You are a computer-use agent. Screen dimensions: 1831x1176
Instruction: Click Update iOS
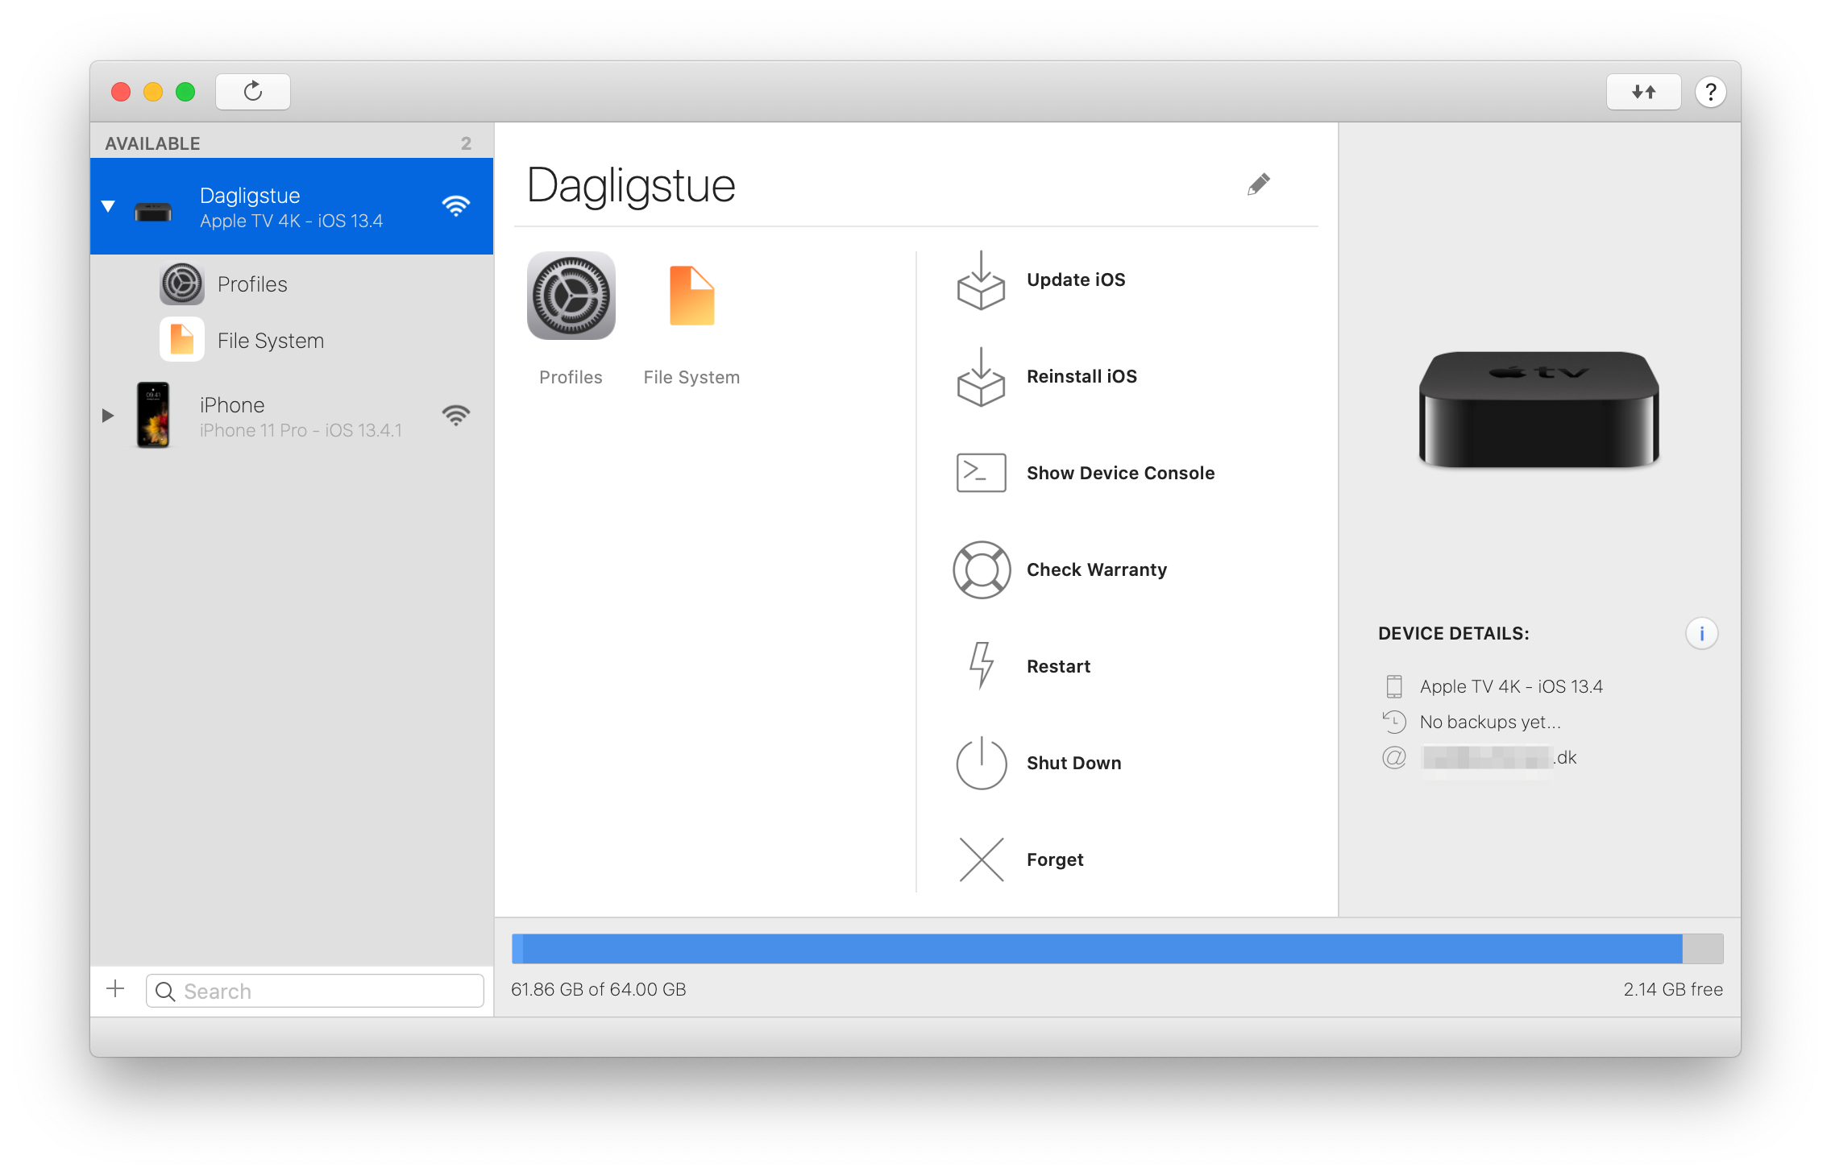coord(1075,280)
